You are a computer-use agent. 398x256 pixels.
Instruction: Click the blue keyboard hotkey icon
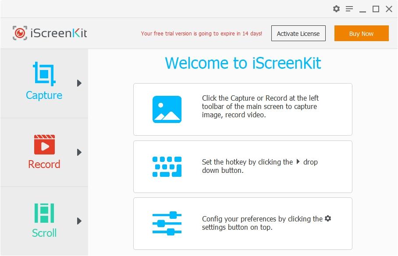click(x=167, y=167)
